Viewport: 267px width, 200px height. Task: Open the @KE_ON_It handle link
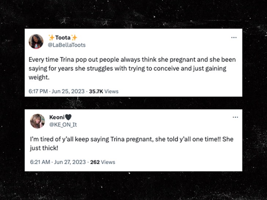[x=63, y=125]
